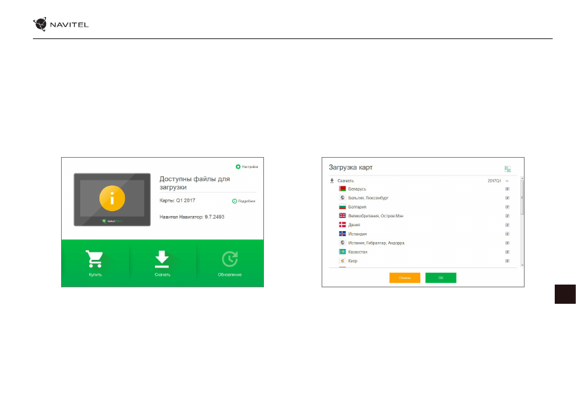The width and height of the screenshot is (576, 408).
Task: Click the Denmark flag icon
Action: (342, 225)
